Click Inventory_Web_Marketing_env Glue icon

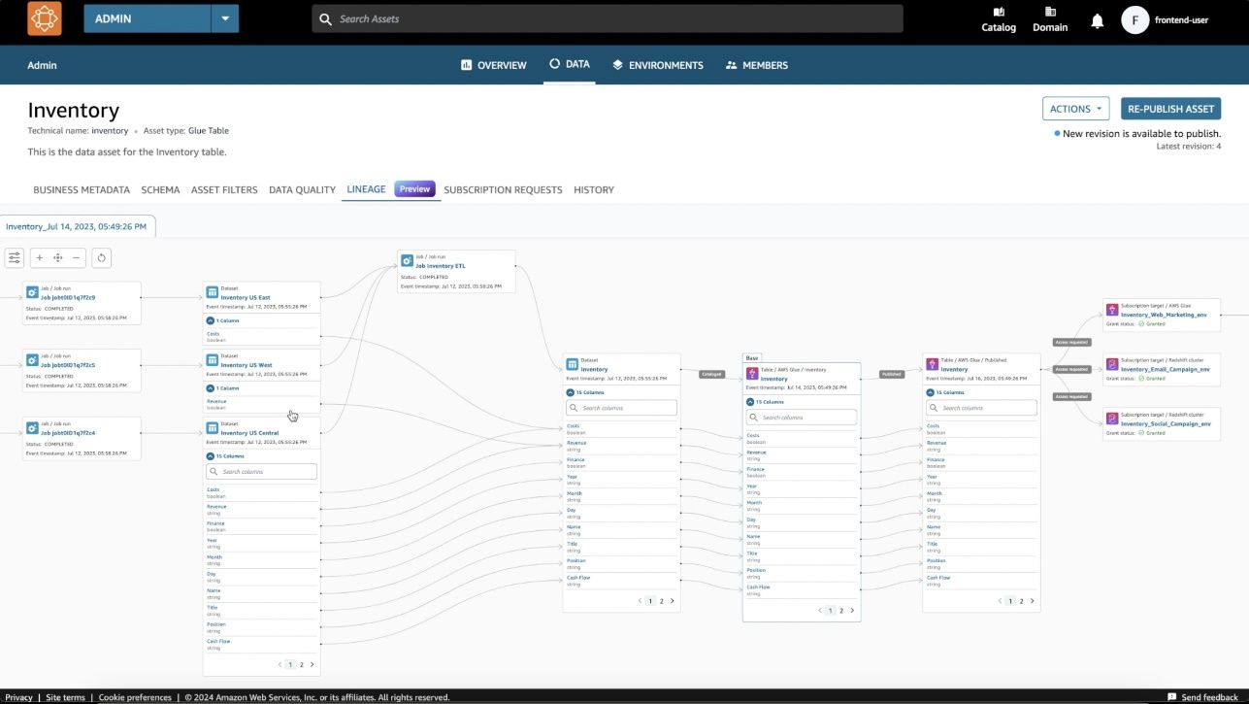(1112, 311)
